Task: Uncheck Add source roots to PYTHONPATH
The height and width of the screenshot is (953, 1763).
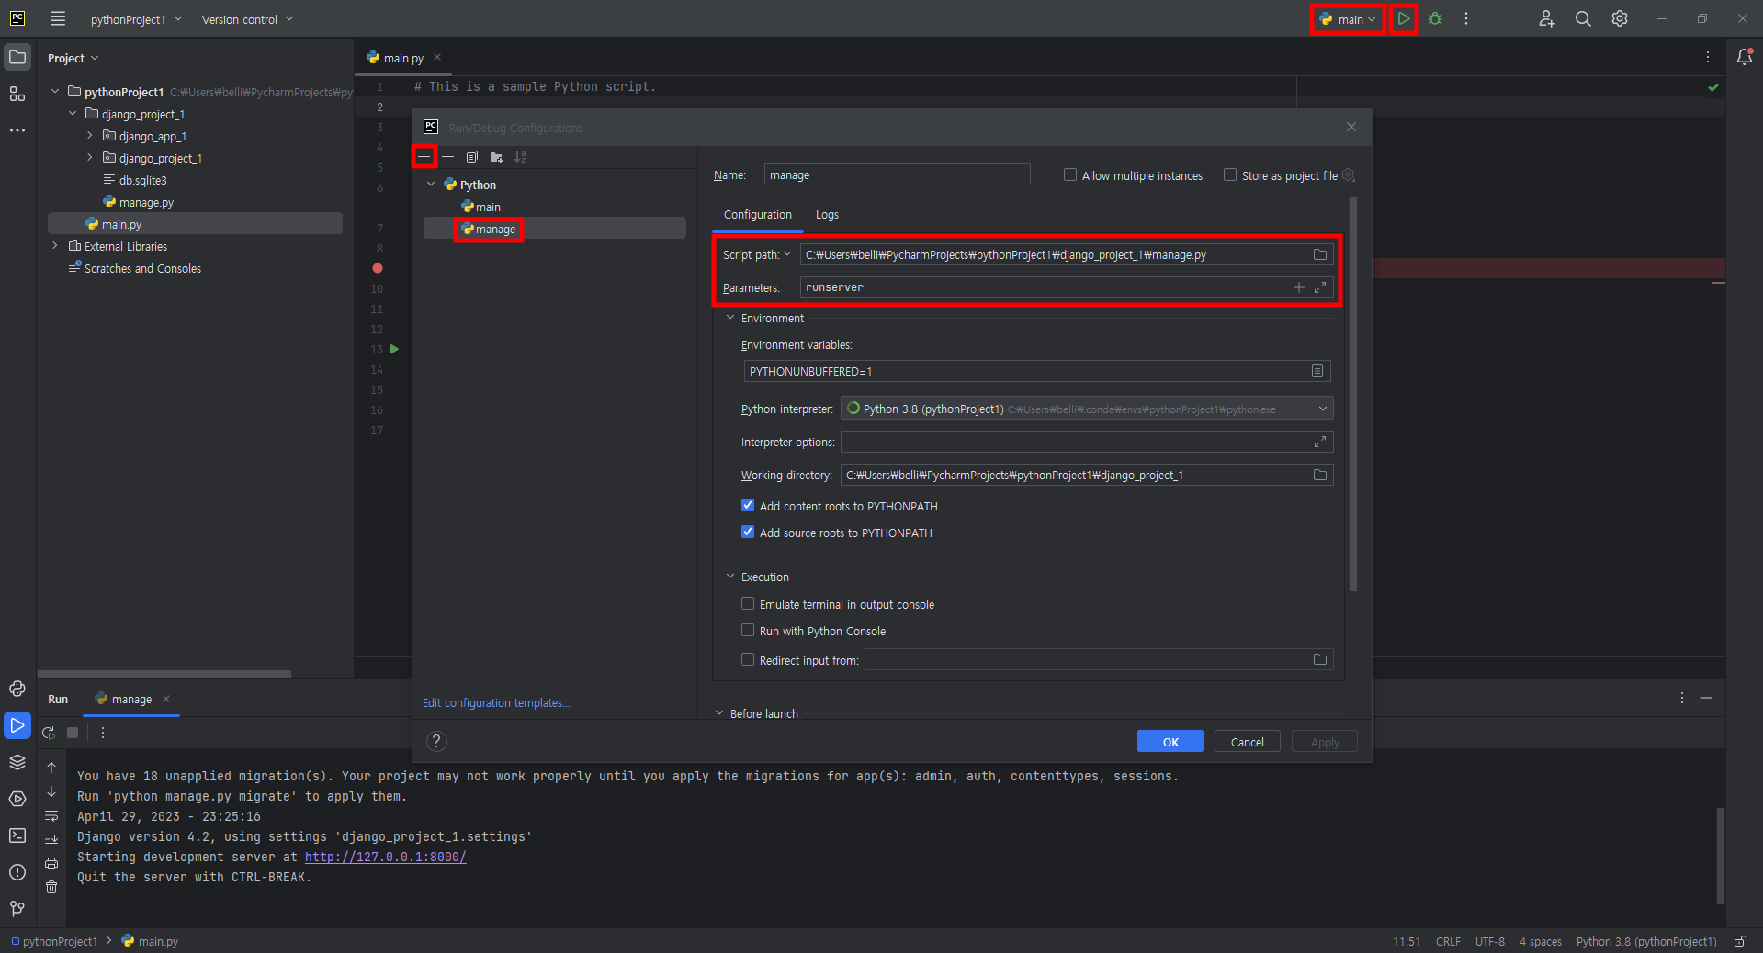Action: (x=748, y=532)
